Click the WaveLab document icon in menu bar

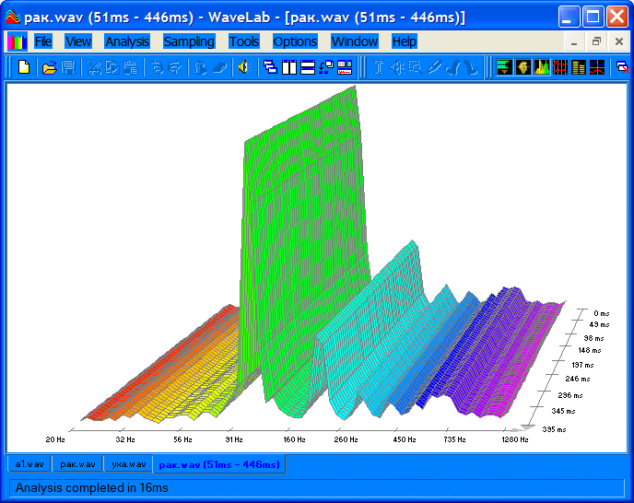coord(17,41)
